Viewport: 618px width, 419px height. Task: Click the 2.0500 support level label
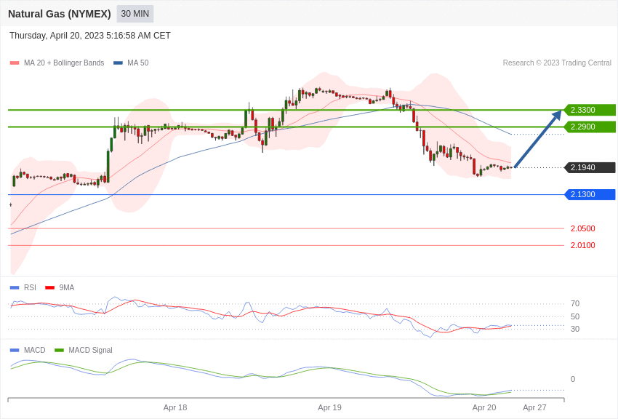(582, 228)
